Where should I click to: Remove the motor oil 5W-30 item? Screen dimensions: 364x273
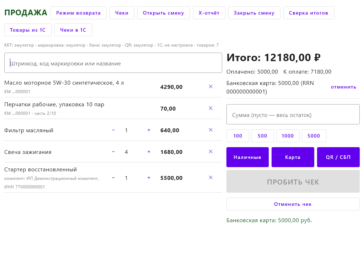pos(210,87)
